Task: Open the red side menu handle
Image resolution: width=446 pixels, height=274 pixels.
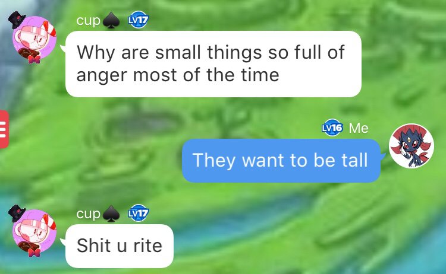Action: click(x=4, y=129)
